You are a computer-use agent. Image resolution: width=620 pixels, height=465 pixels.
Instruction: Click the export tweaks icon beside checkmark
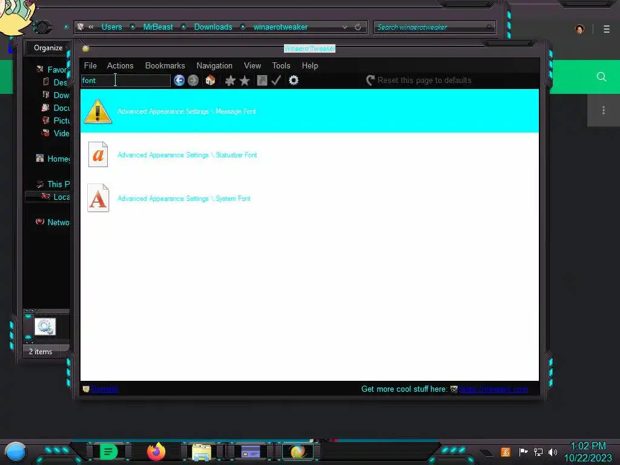262,81
